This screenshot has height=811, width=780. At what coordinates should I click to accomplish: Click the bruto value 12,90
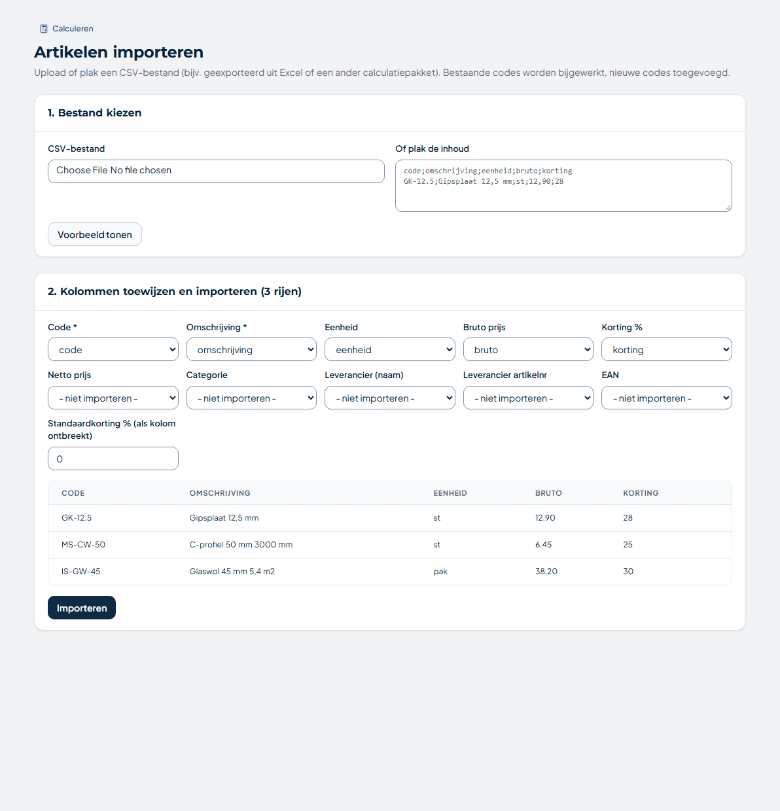[x=545, y=518]
